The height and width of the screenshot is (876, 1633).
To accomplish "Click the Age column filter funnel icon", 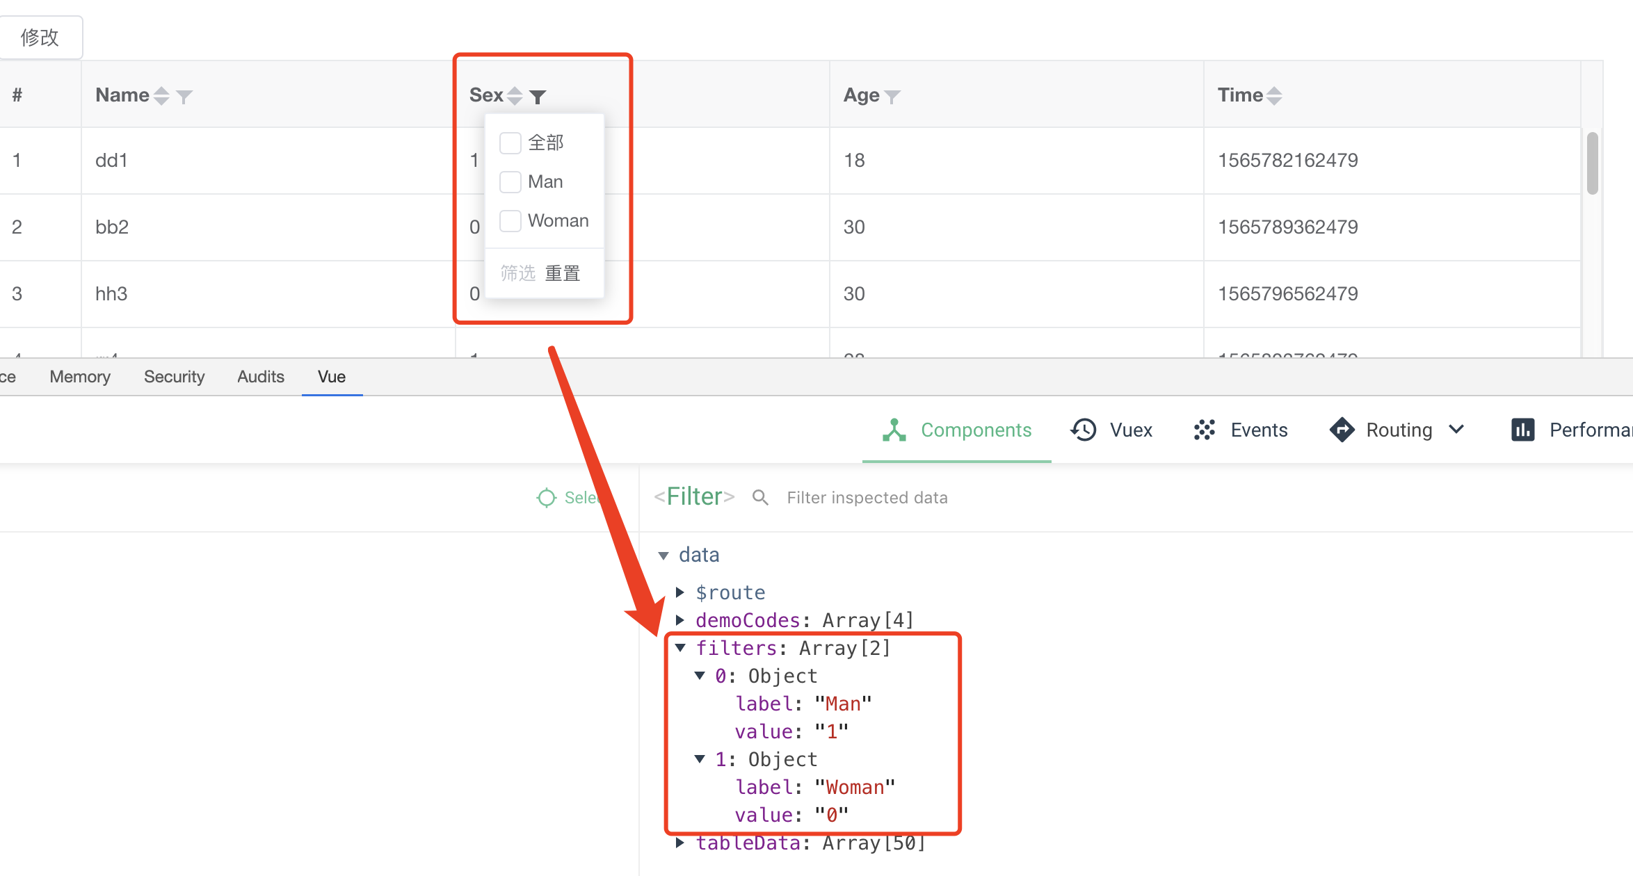I will 894,96.
